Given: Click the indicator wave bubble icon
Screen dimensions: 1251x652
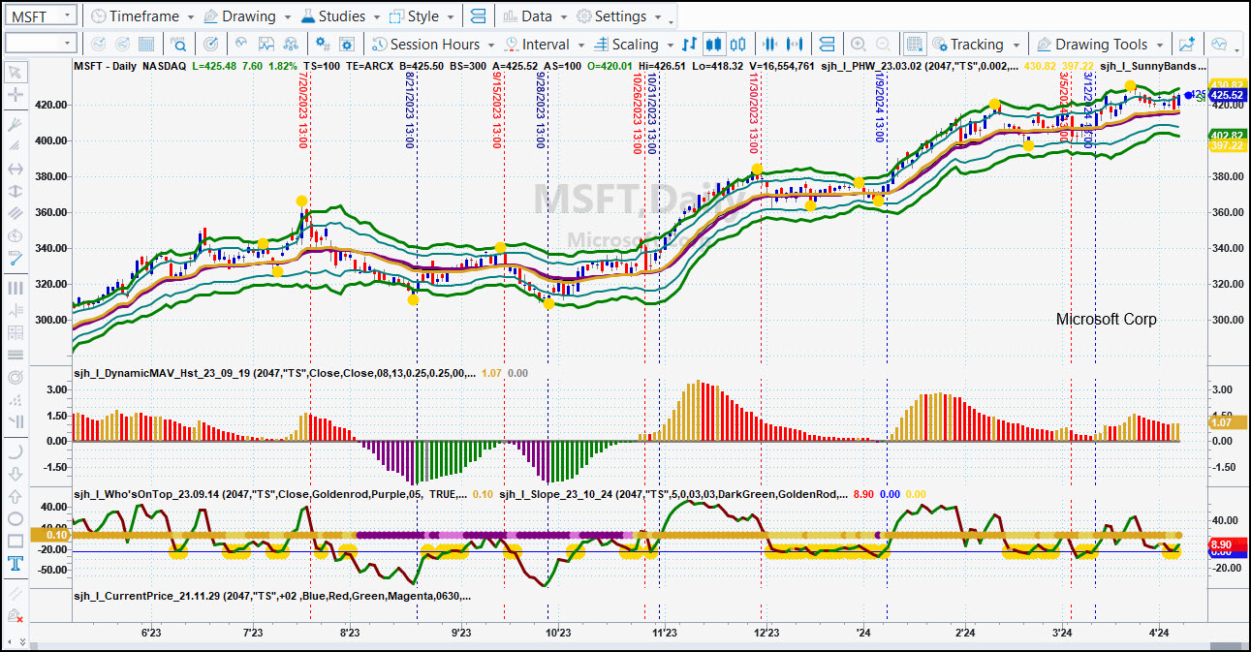Looking at the screenshot, I should click(x=241, y=44).
